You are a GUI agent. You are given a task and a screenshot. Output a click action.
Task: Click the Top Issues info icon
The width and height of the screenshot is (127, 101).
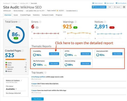coord(45,73)
